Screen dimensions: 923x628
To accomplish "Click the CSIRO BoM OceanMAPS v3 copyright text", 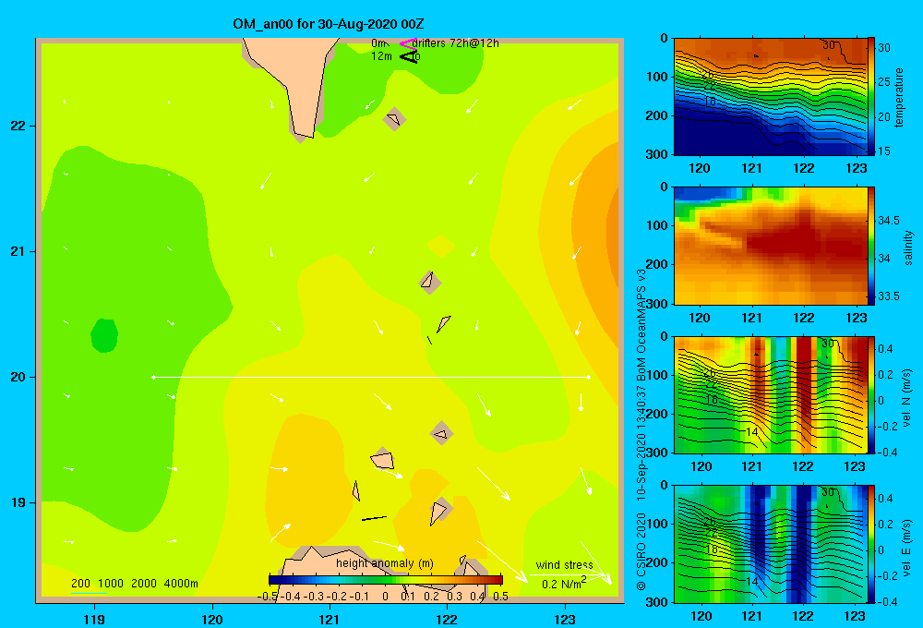I will 641,430.
